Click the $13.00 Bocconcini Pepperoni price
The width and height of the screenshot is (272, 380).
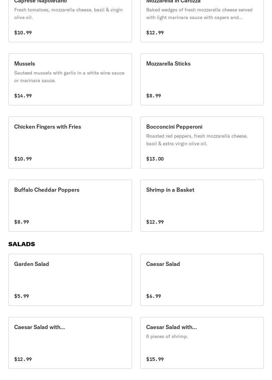[x=155, y=159]
